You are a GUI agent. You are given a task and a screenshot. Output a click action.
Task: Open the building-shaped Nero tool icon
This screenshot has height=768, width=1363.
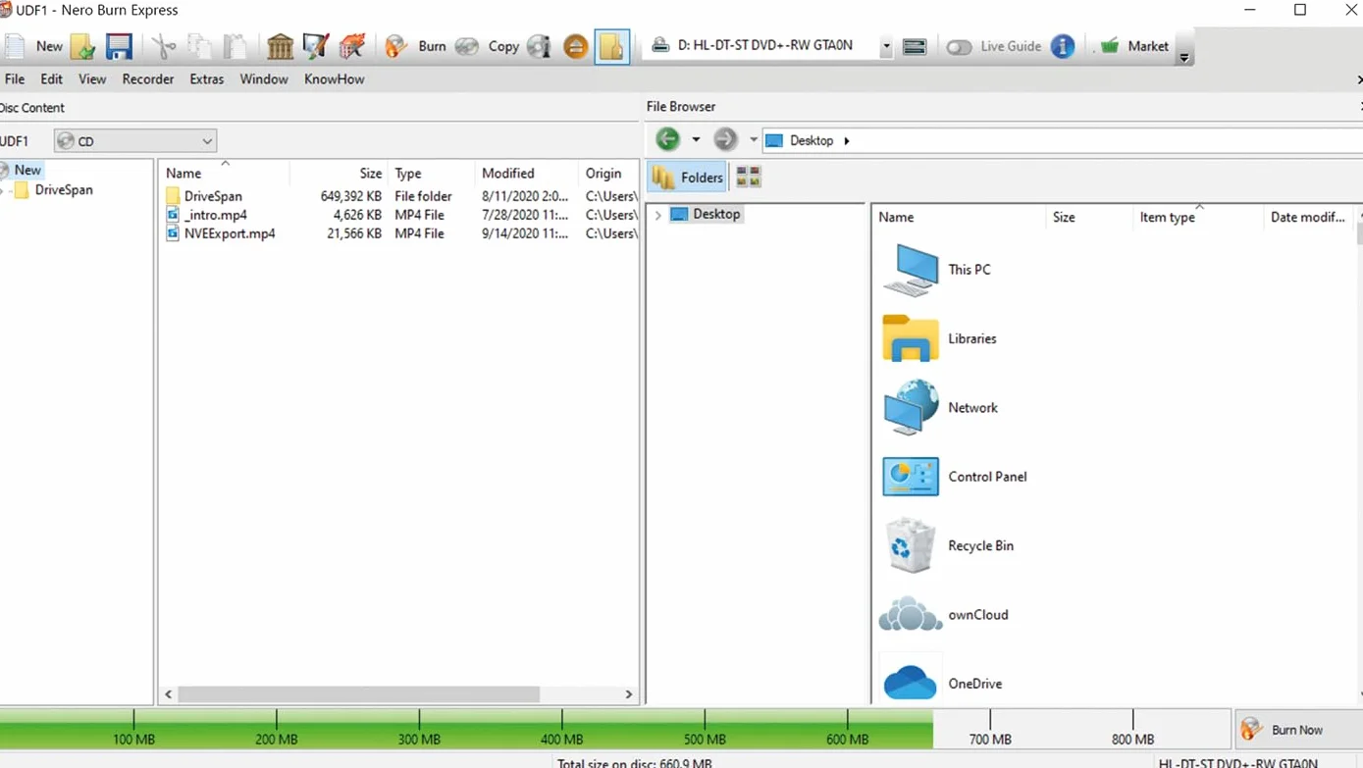(280, 46)
